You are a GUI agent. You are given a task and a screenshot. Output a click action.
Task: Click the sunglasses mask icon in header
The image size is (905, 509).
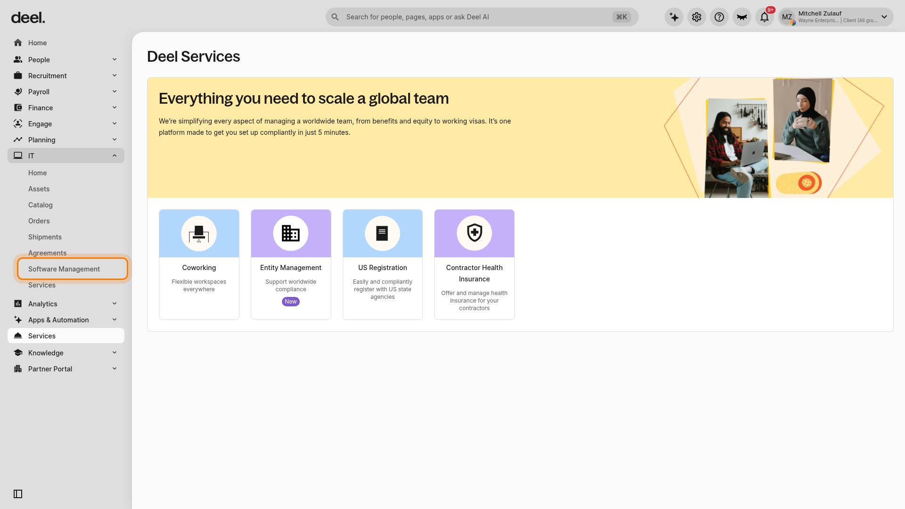[x=742, y=17]
